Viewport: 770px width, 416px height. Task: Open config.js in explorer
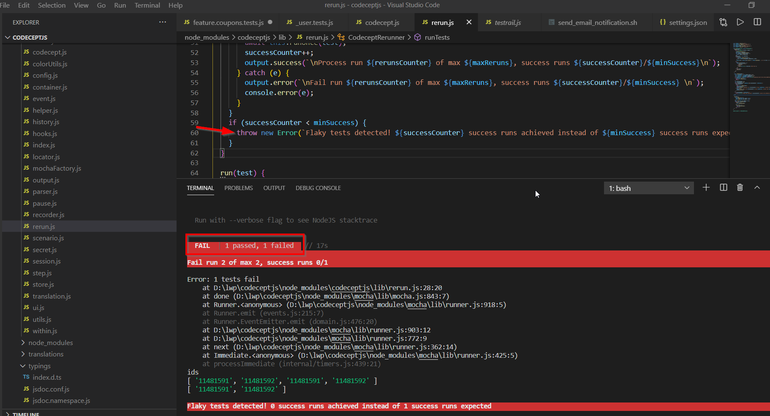[45, 75]
